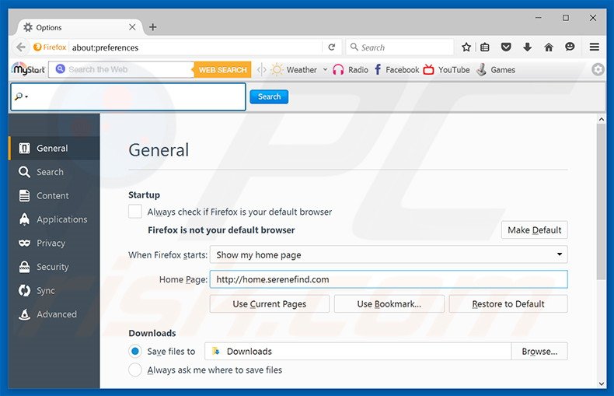This screenshot has width=614, height=396.
Task: Click scrollbar up arrow
Action: 601,119
